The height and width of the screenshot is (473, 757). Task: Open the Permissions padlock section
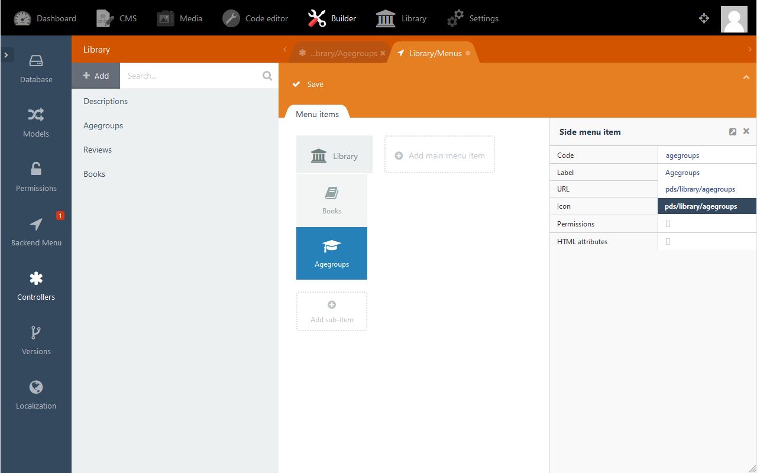[36, 177]
